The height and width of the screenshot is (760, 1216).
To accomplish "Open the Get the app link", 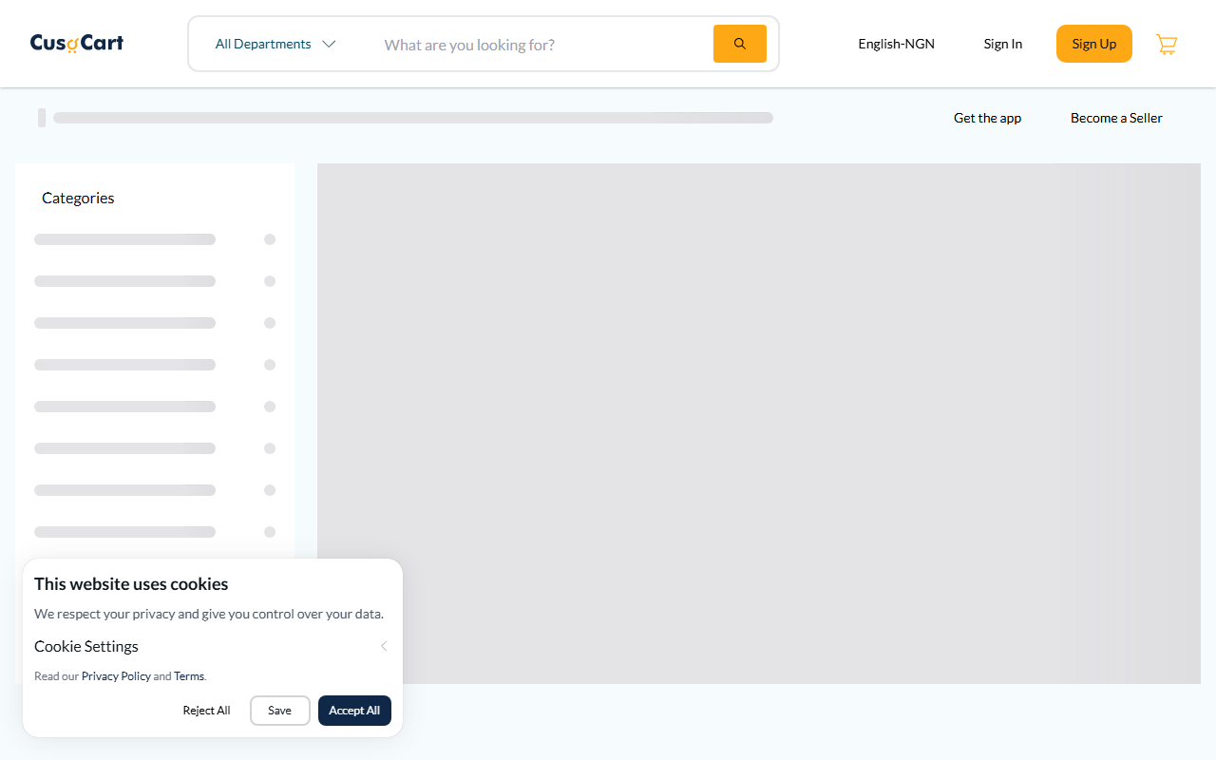I will [987, 118].
